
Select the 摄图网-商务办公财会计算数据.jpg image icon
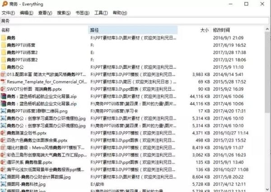3,177
